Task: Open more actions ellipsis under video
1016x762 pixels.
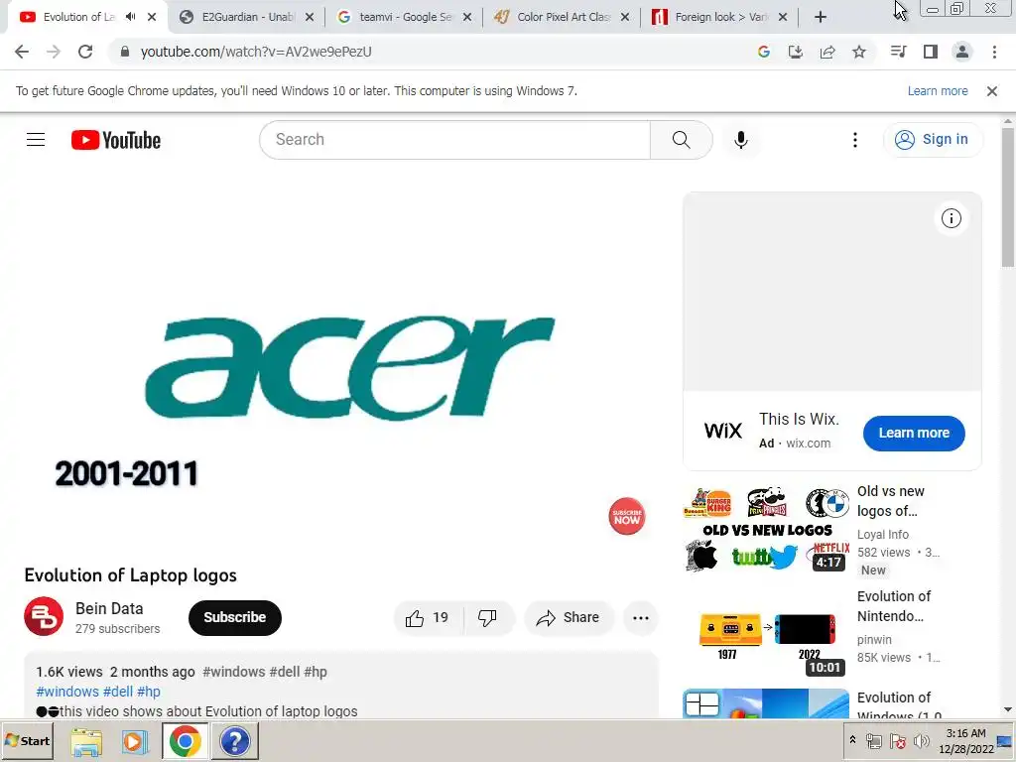Action: [x=641, y=617]
